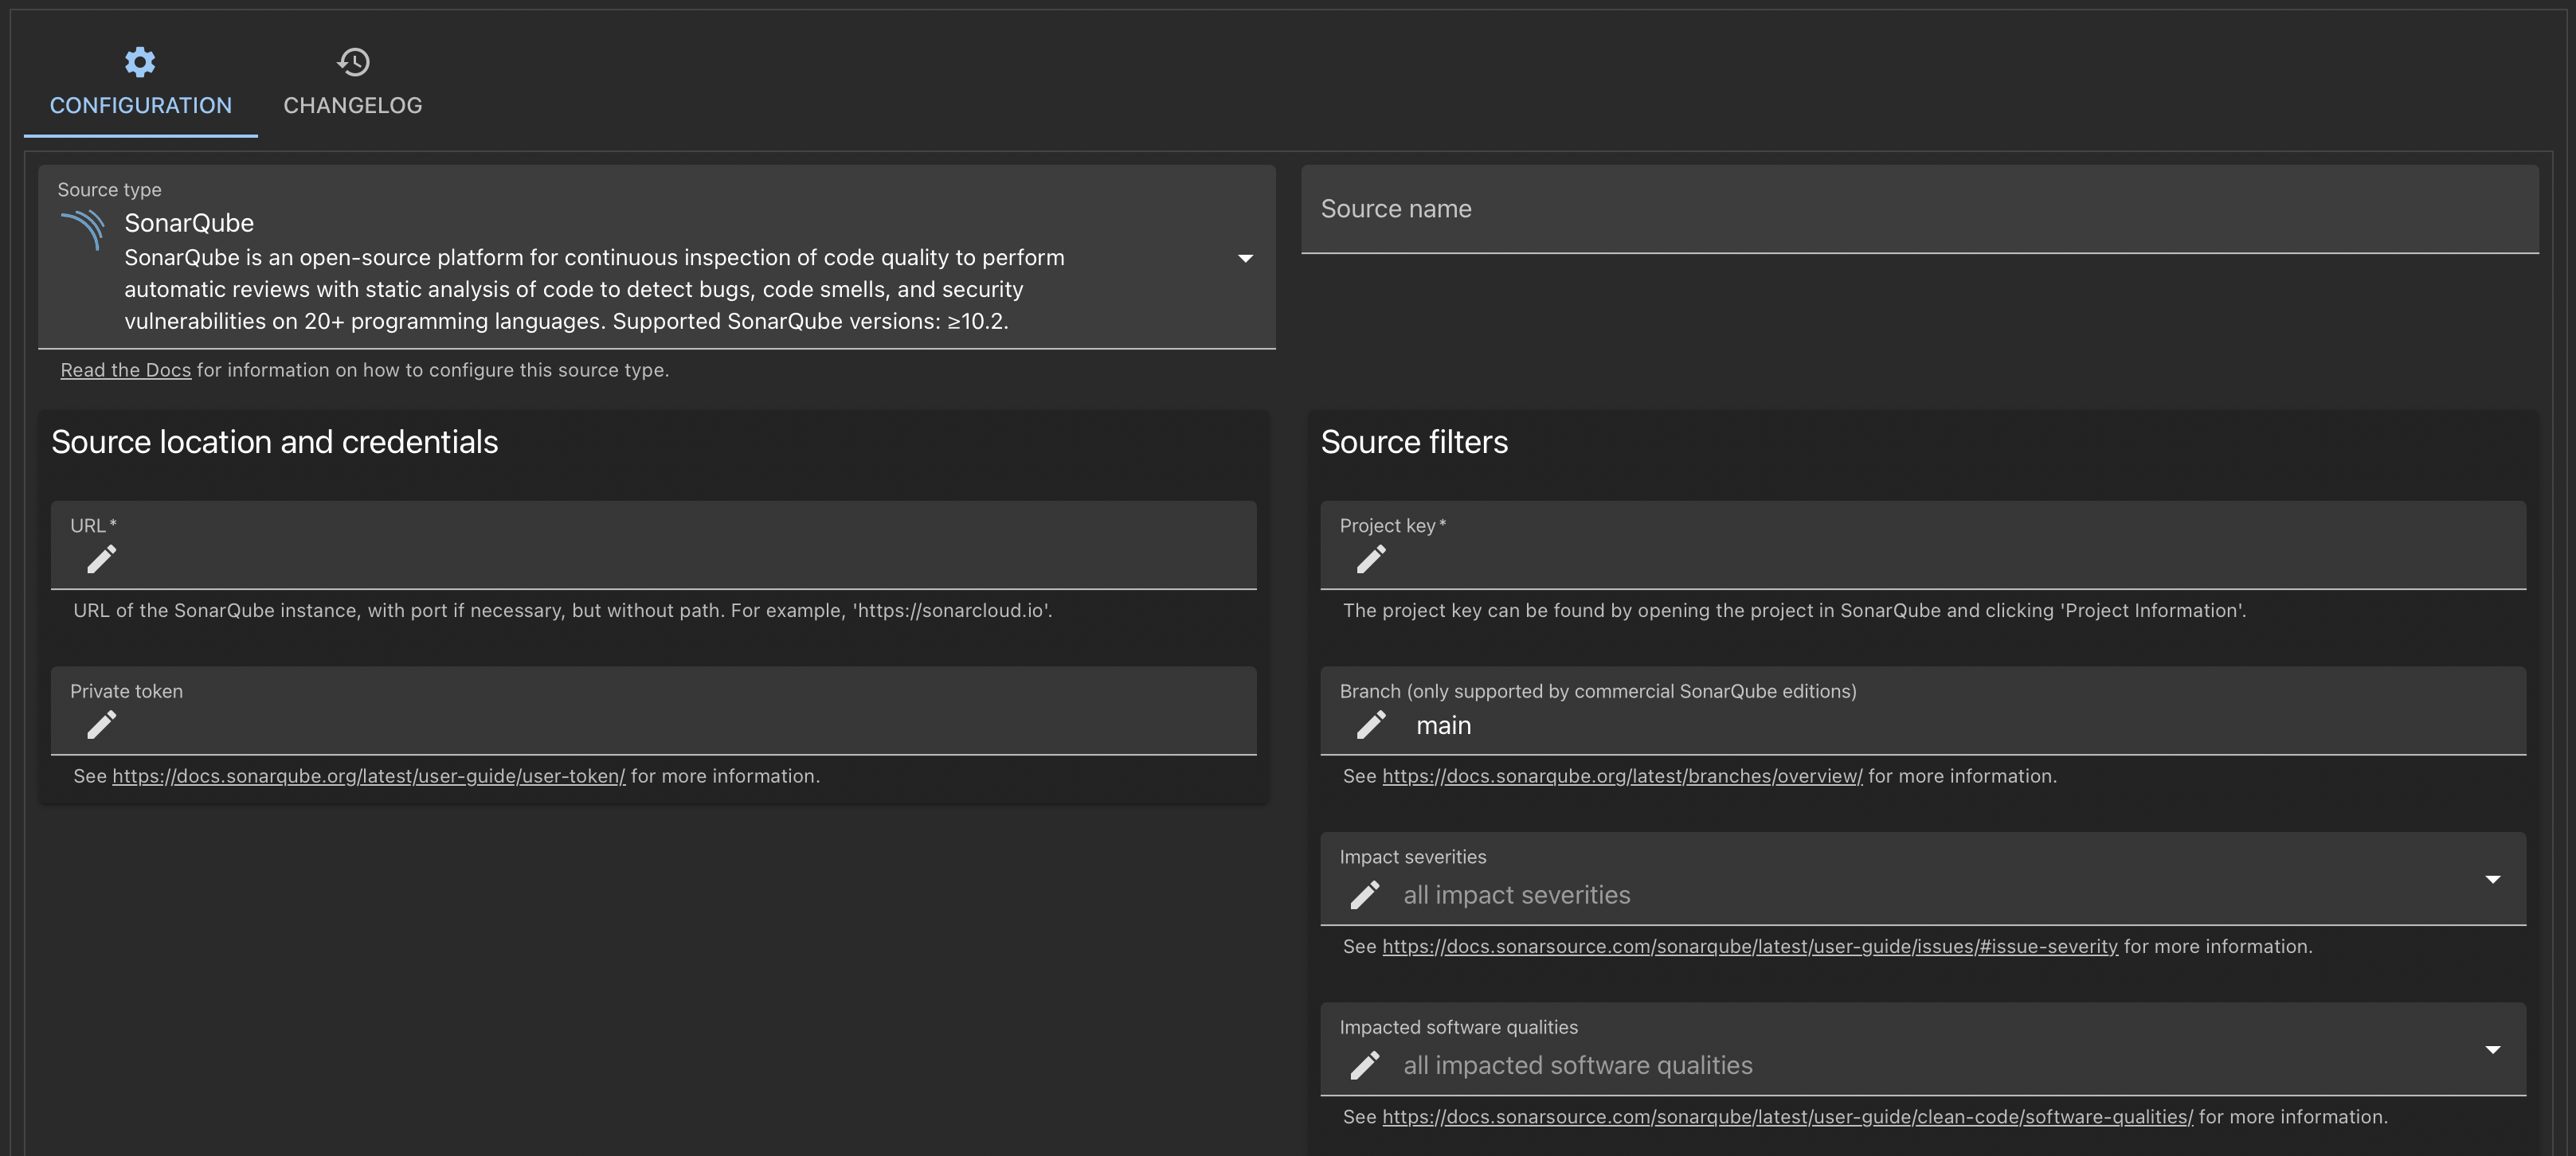Screen dimensions: 2576x1156
Task: Click the pencil icon in Branch field
Action: click(1370, 724)
